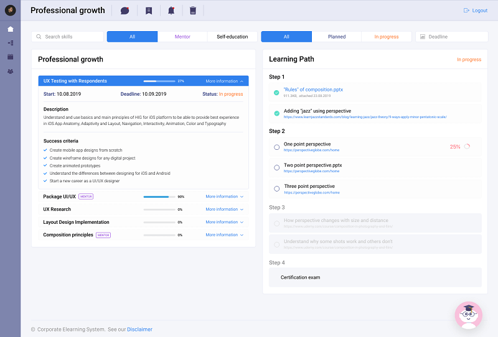Screen dimensions: 498x337
Task: Open notifications bell icon
Action: coord(171,11)
